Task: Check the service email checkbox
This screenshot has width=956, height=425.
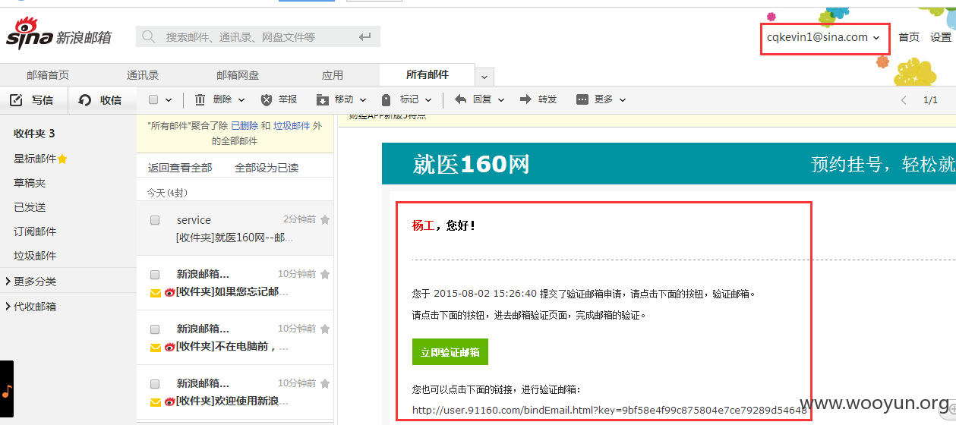Action: tap(155, 220)
